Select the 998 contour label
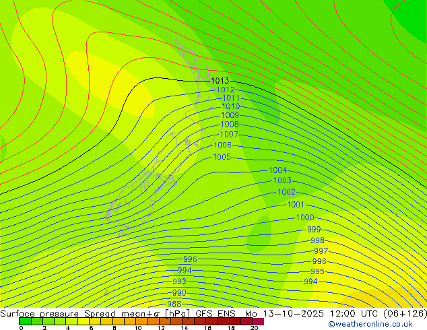 (x=317, y=240)
